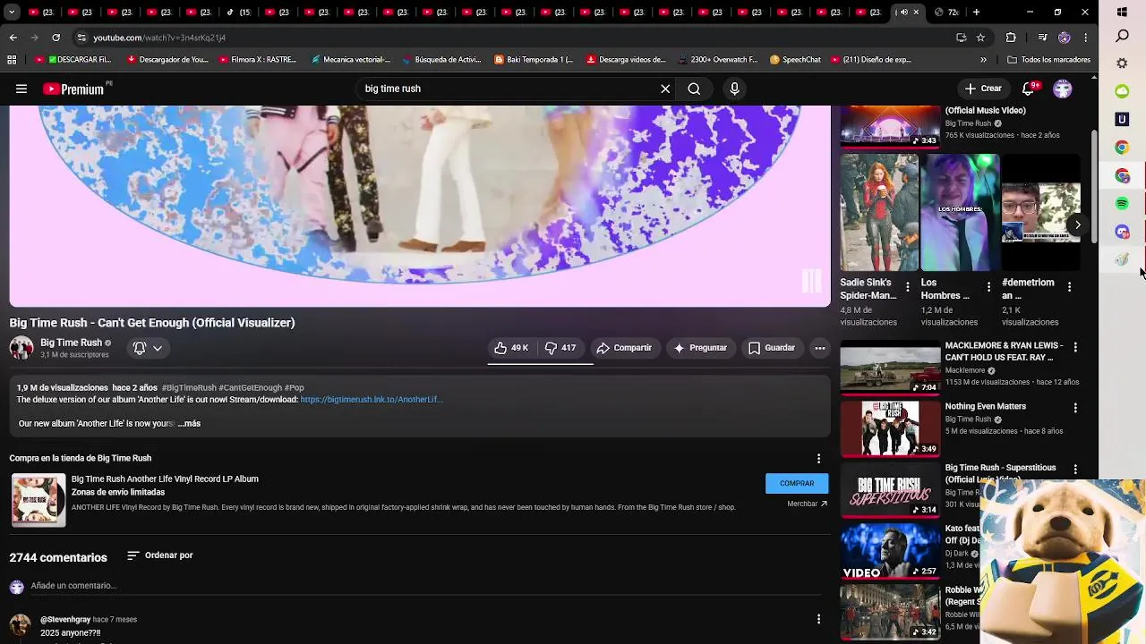This screenshot has width=1146, height=644.
Task: Open 'Todos los marcadores' folder
Action: tap(1048, 60)
